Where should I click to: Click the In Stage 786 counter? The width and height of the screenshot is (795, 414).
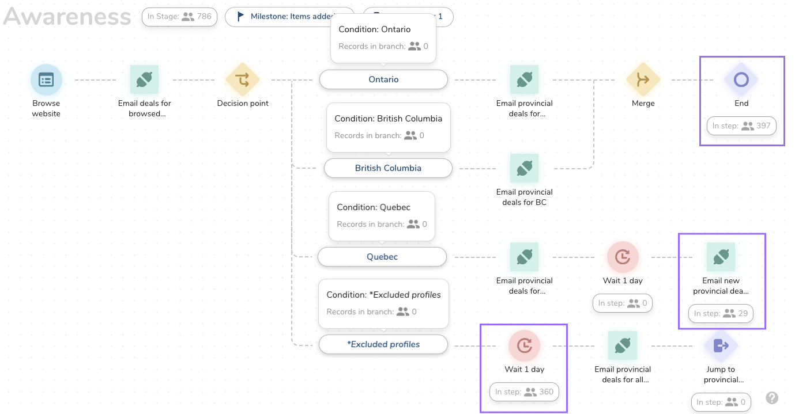pos(179,17)
